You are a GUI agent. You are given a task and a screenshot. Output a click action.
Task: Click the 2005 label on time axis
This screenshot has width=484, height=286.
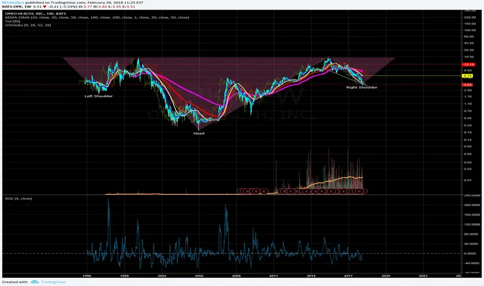click(x=199, y=276)
